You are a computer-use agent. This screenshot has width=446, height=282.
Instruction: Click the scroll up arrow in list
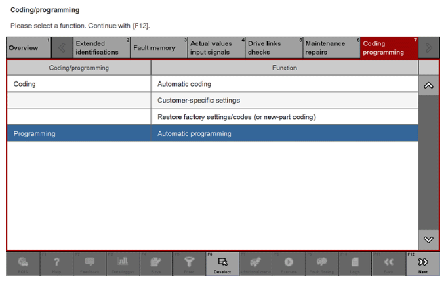click(x=428, y=86)
